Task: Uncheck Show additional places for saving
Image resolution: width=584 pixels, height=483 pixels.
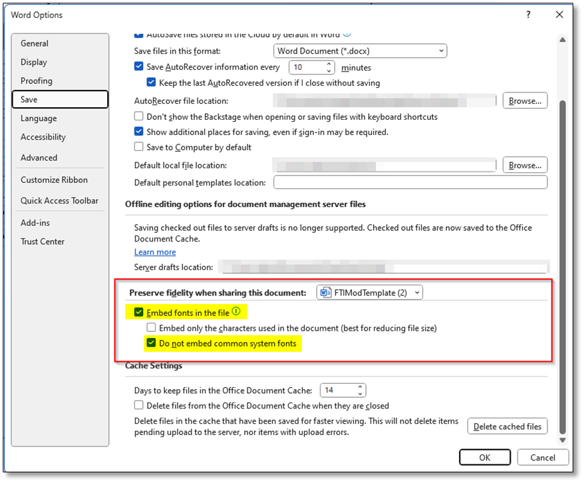Action: pyautogui.click(x=138, y=132)
